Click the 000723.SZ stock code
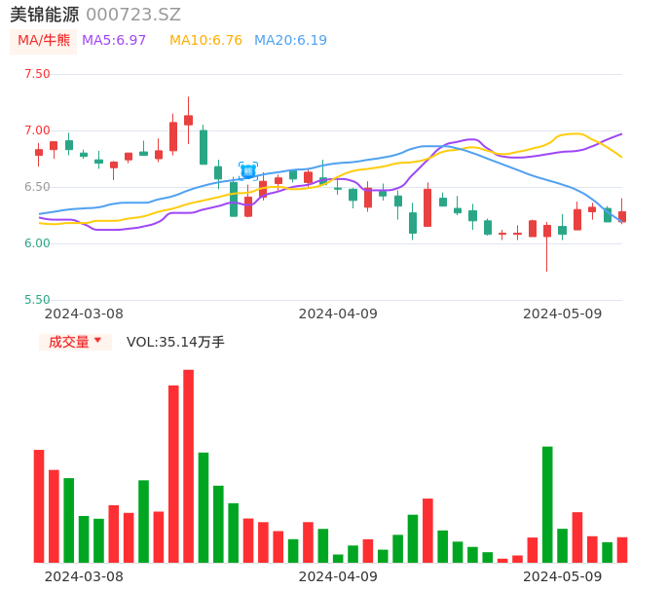This screenshot has width=668, height=590. pos(133,15)
